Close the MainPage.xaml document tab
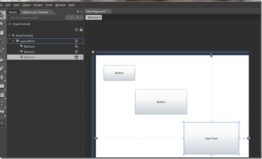The width and height of the screenshot is (262, 159). coord(109,11)
